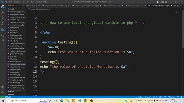The height and width of the screenshot is (103, 184).
Task: Toggle the bottom panel layout icon
Action: click(x=161, y=2)
